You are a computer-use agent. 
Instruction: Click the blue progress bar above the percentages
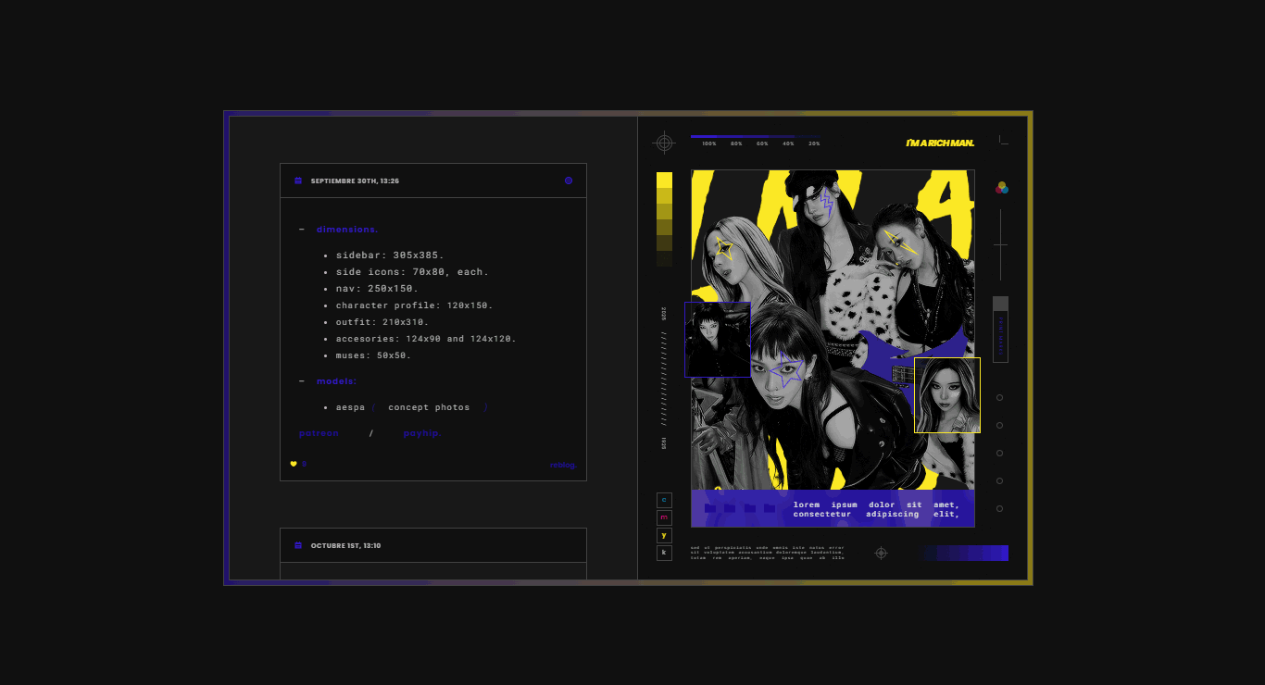coord(755,136)
